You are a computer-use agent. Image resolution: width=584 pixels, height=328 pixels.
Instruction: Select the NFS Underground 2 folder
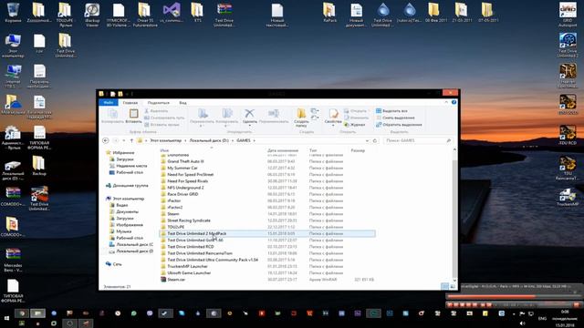click(182, 188)
